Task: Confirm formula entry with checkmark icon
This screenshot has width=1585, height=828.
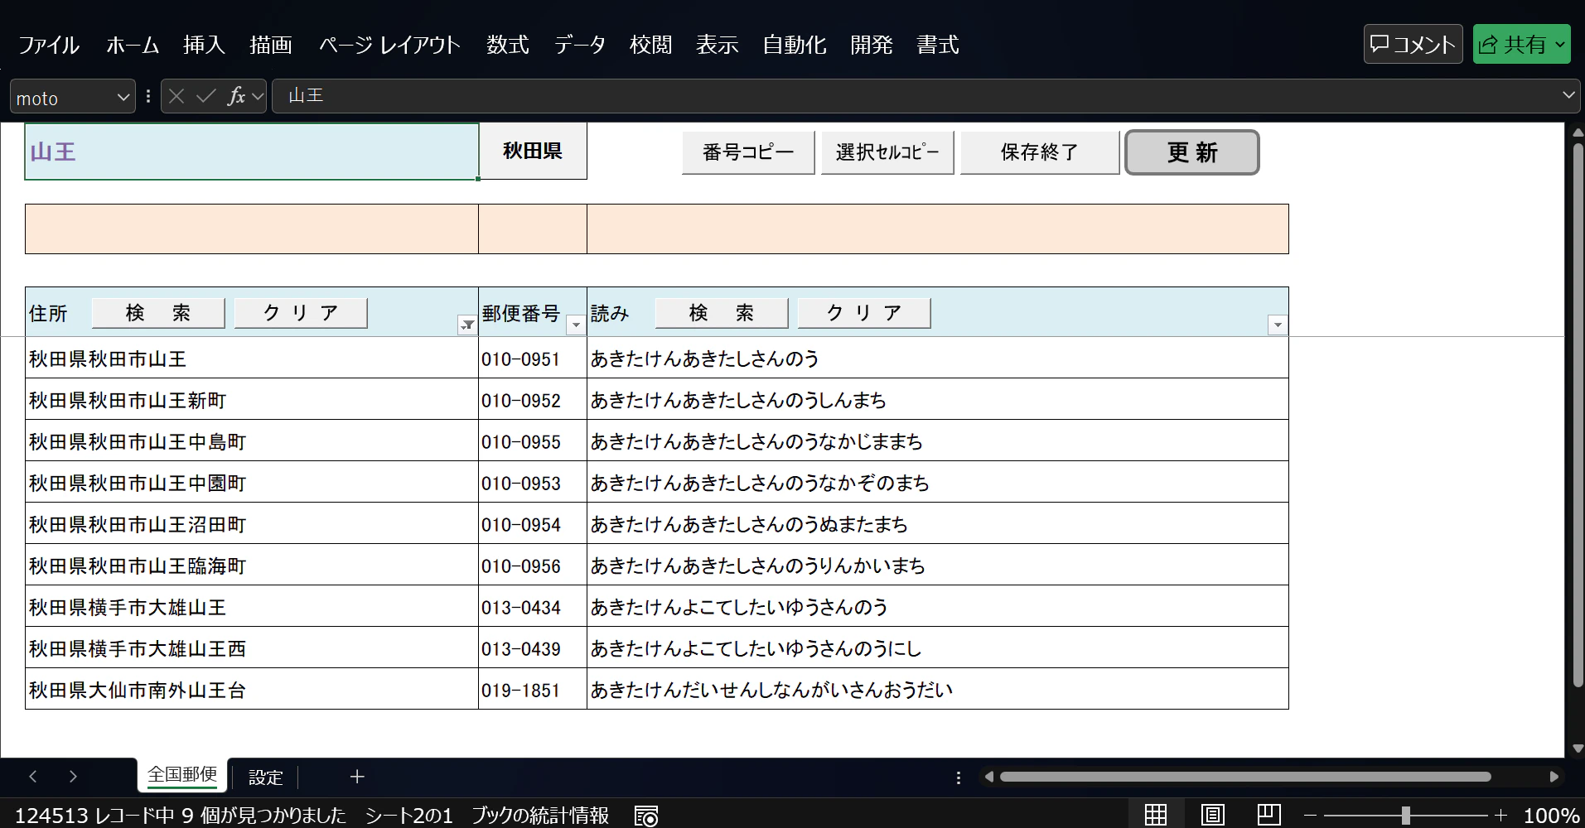Action: tap(205, 96)
